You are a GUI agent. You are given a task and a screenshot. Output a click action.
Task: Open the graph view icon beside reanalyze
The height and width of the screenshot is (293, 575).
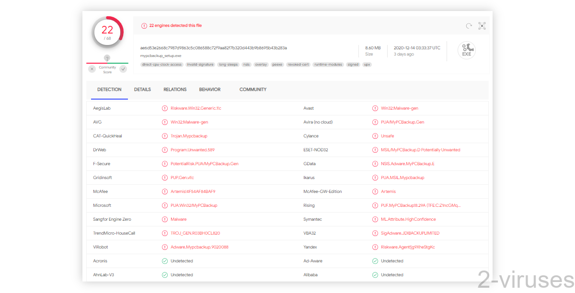pos(482,26)
